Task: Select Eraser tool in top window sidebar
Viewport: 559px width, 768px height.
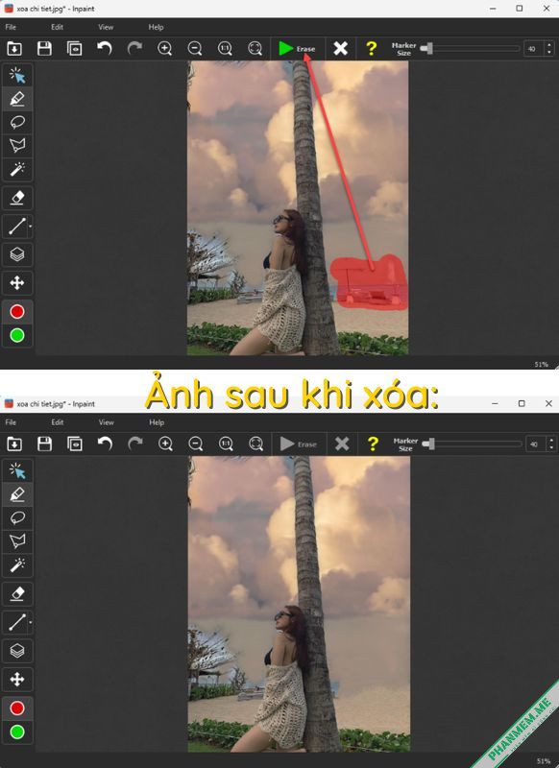Action: click(x=17, y=198)
